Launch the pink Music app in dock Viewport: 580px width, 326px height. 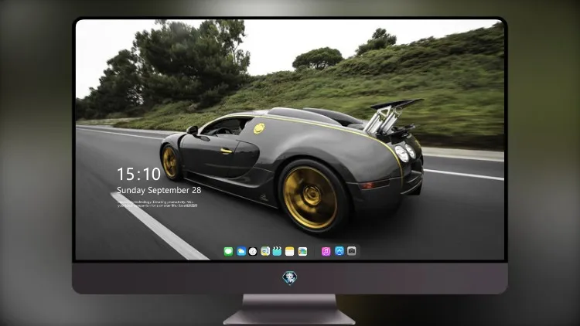[x=326, y=251]
